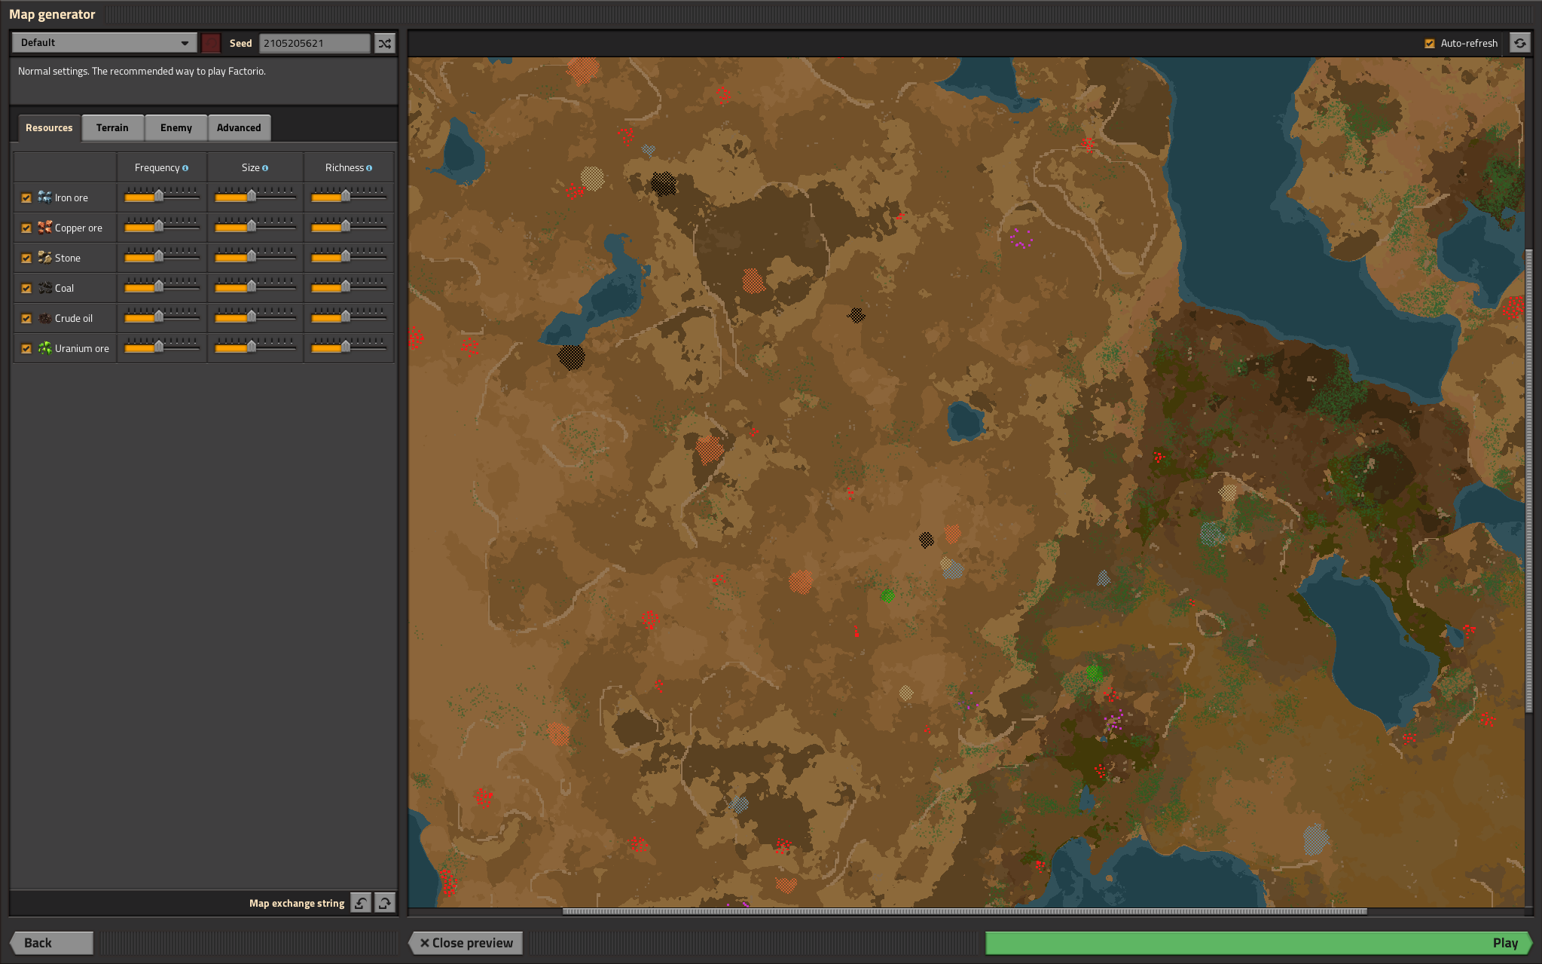This screenshot has height=964, width=1542.
Task: Click the "Uranium ore" row label
Action: pos(82,348)
